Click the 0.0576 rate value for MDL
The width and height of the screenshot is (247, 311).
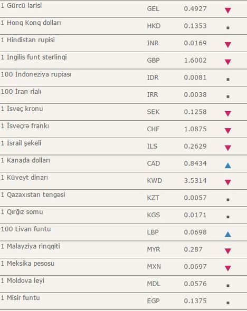[x=195, y=284]
